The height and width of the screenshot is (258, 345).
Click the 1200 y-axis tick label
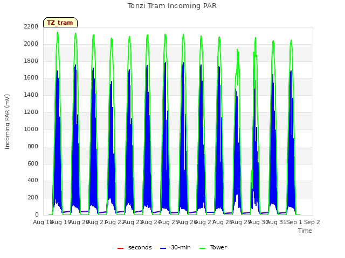click(x=31, y=112)
